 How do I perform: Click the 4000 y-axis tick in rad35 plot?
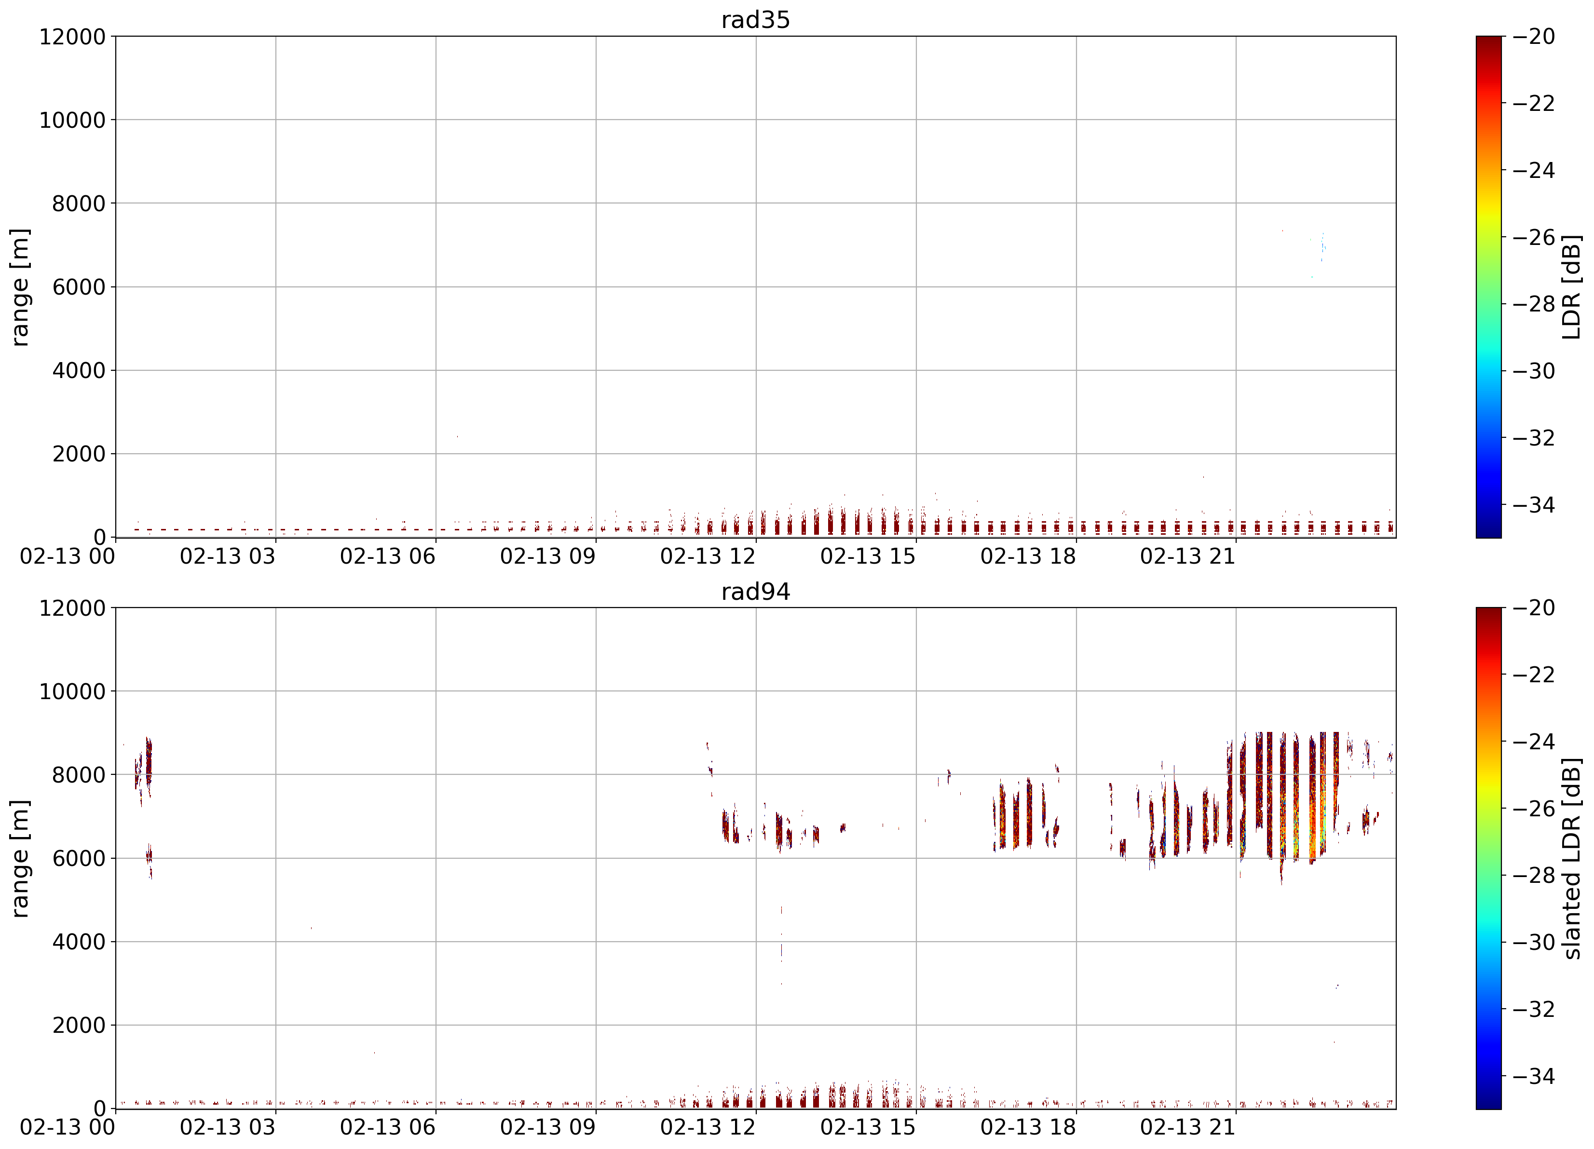point(79,370)
